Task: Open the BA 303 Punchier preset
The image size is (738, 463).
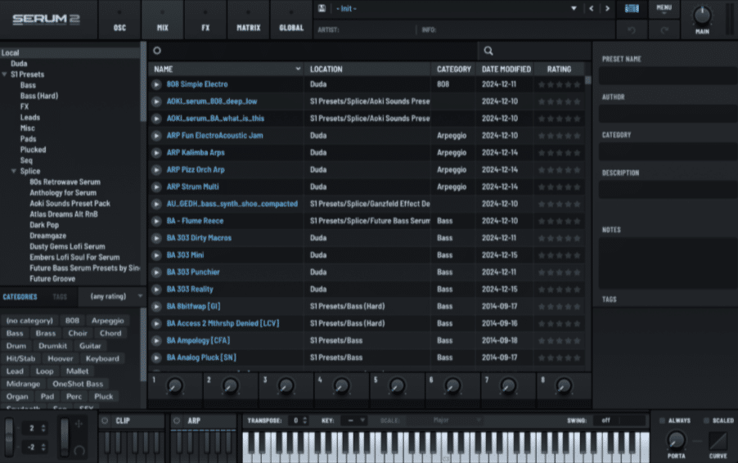Action: tap(193, 272)
